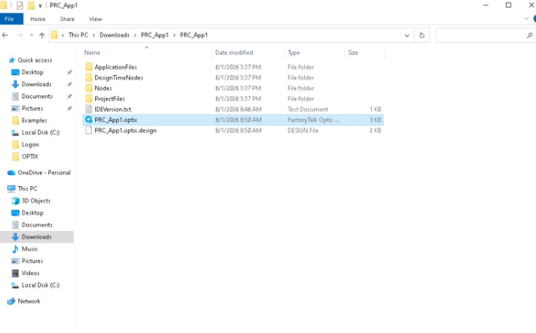Open the PRC_App1.optix FactoryTalk Optix file icon
This screenshot has height=333, width=536.
pos(89,120)
